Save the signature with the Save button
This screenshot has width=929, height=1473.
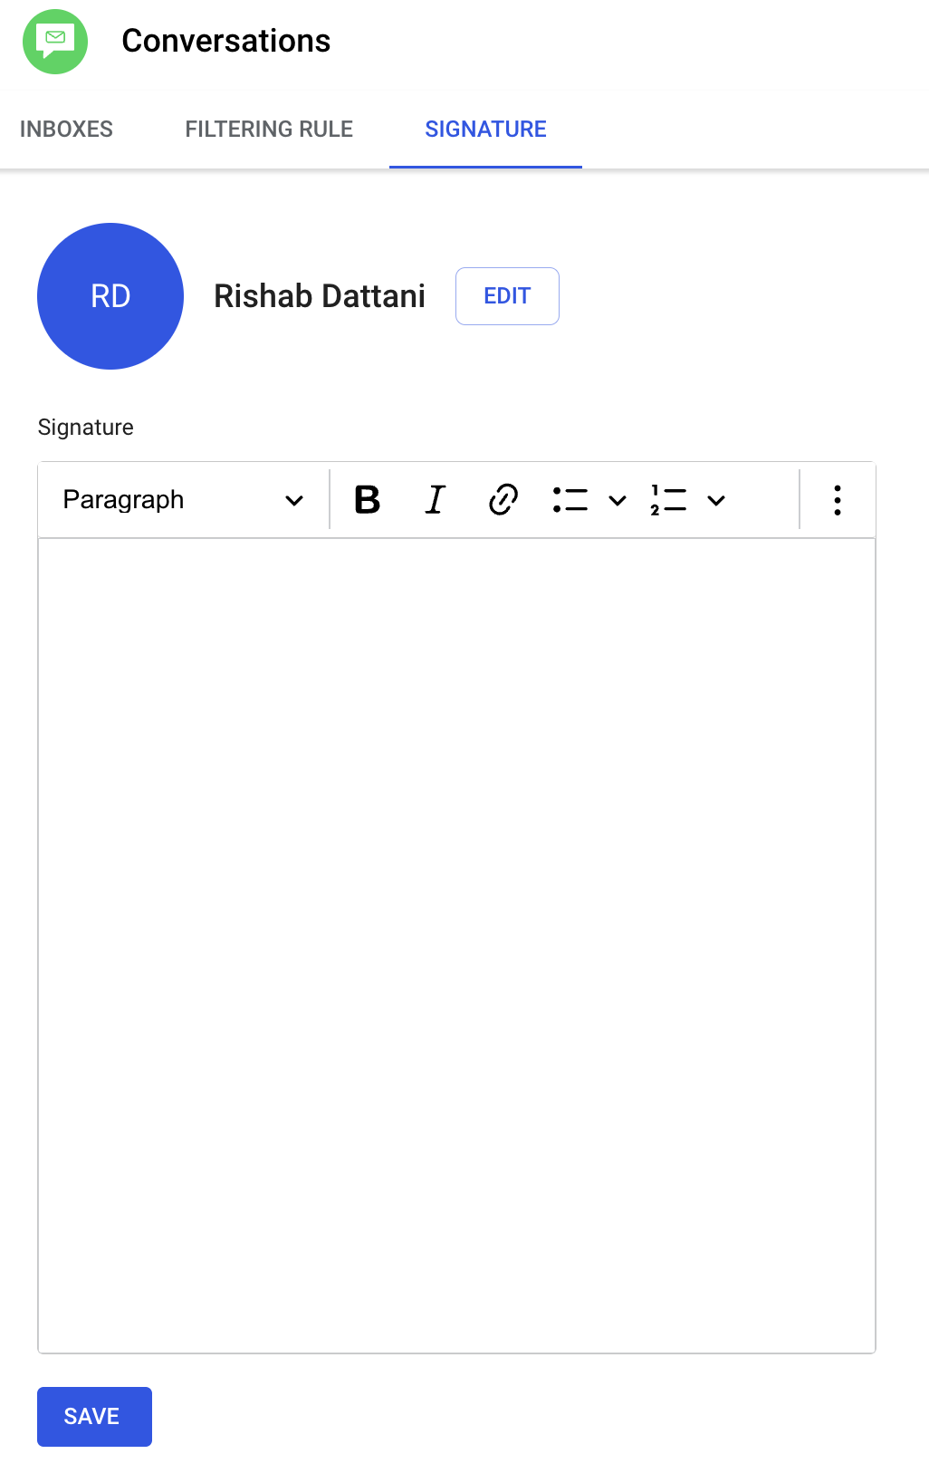94,1416
